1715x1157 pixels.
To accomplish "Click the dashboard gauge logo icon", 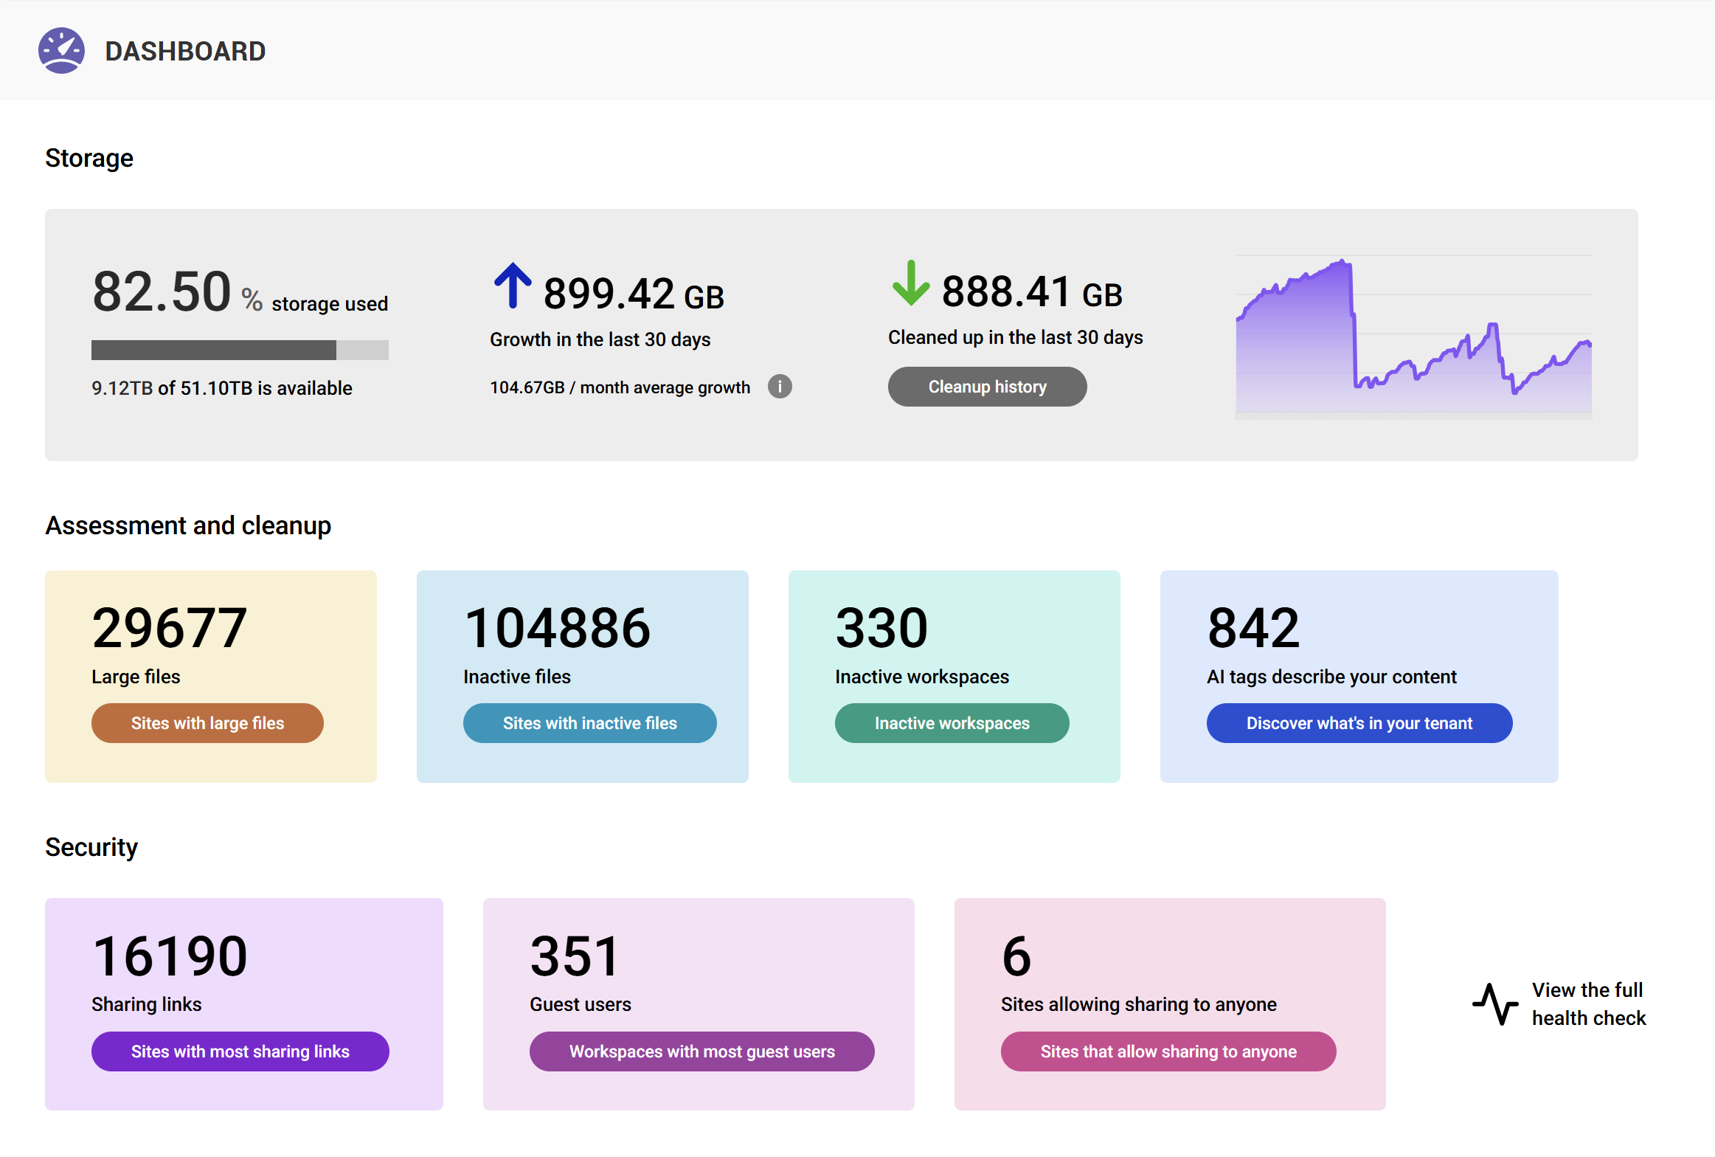I will [x=61, y=51].
